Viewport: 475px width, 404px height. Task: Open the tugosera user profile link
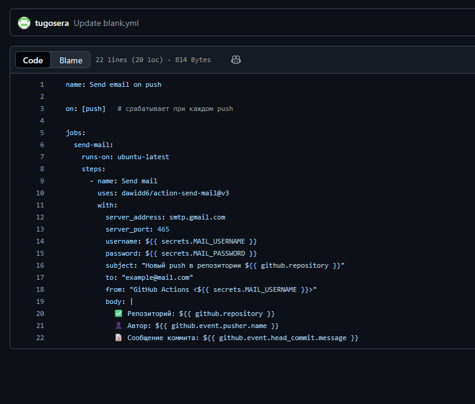coord(52,24)
